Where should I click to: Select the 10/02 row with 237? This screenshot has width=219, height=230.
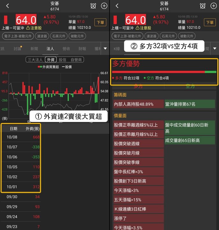(21, 177)
